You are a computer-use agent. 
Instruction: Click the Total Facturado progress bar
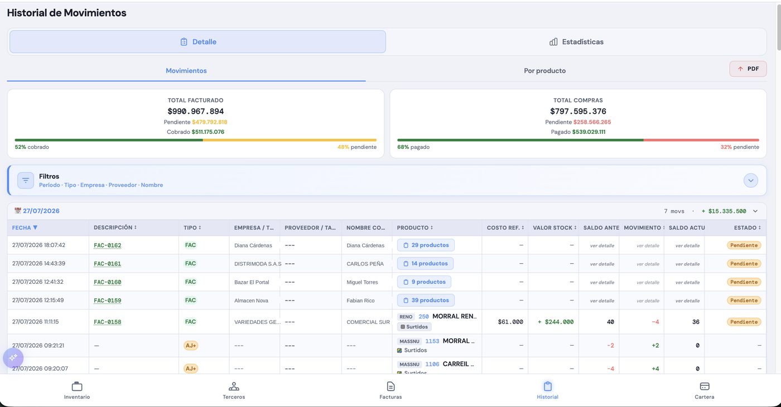[x=195, y=140]
